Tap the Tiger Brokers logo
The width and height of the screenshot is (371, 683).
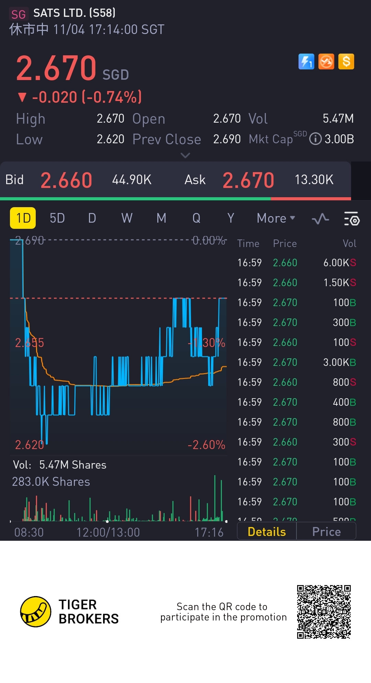coord(69,612)
